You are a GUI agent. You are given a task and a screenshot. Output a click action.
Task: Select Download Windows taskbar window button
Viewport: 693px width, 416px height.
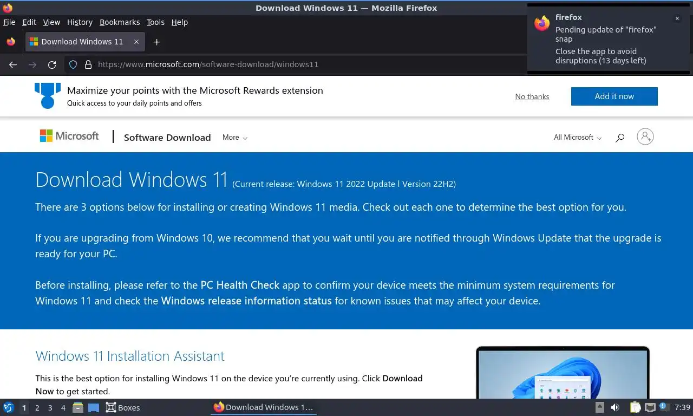click(264, 407)
